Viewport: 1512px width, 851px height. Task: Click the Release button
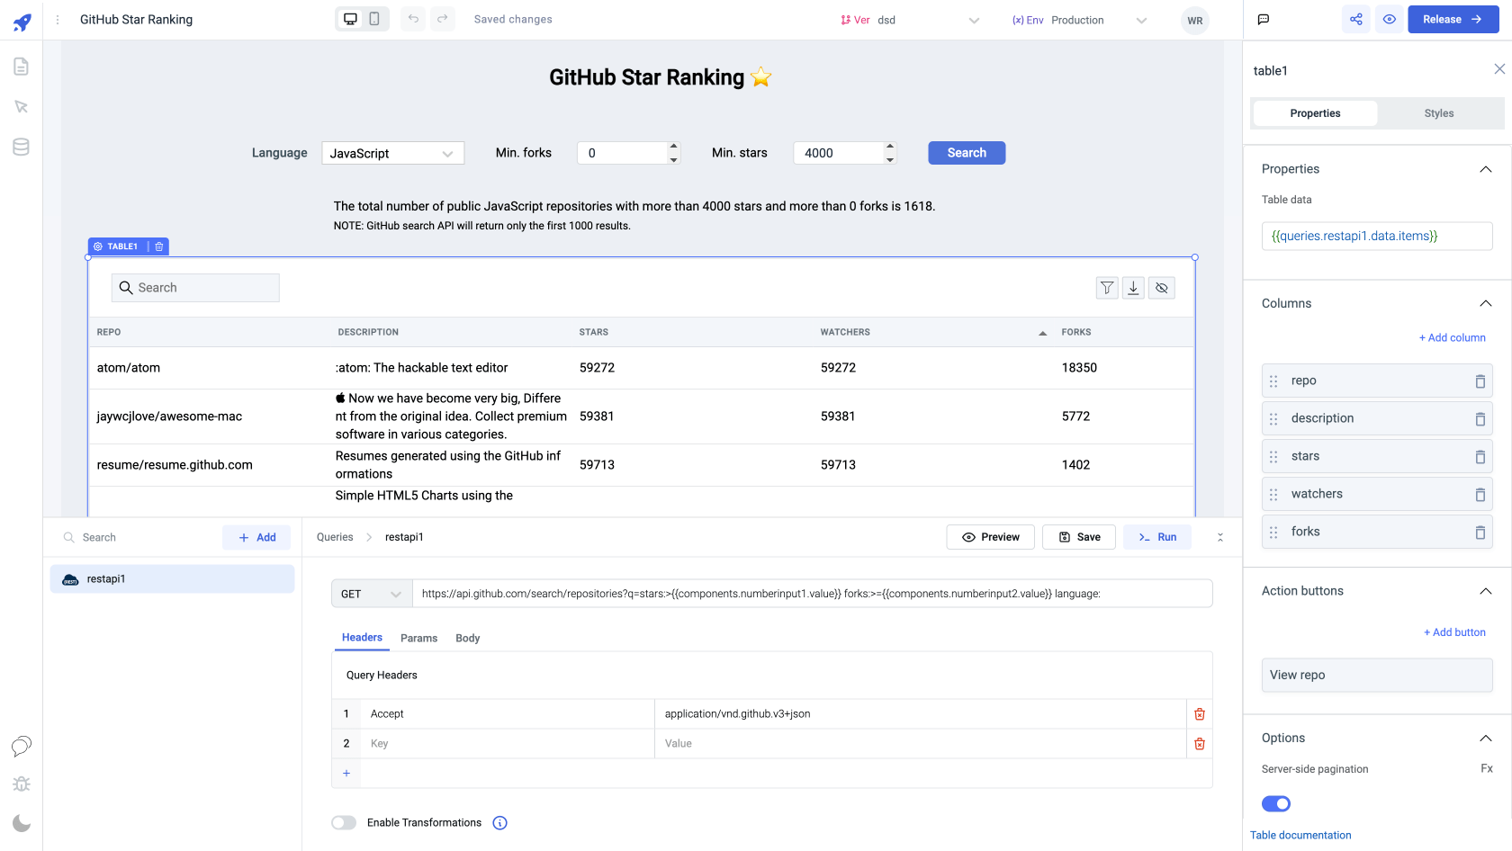tap(1453, 19)
